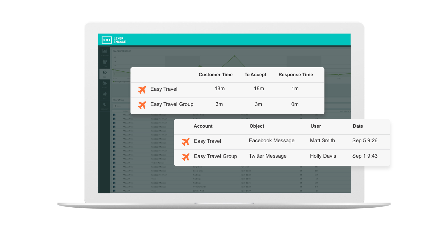Select Easy Travel Group in the Account card
The width and height of the screenshot is (448, 238).
tap(215, 156)
